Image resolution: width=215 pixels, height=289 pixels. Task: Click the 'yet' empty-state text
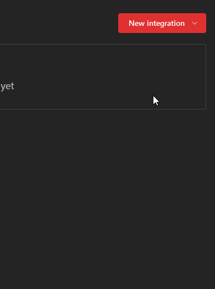(x=7, y=86)
